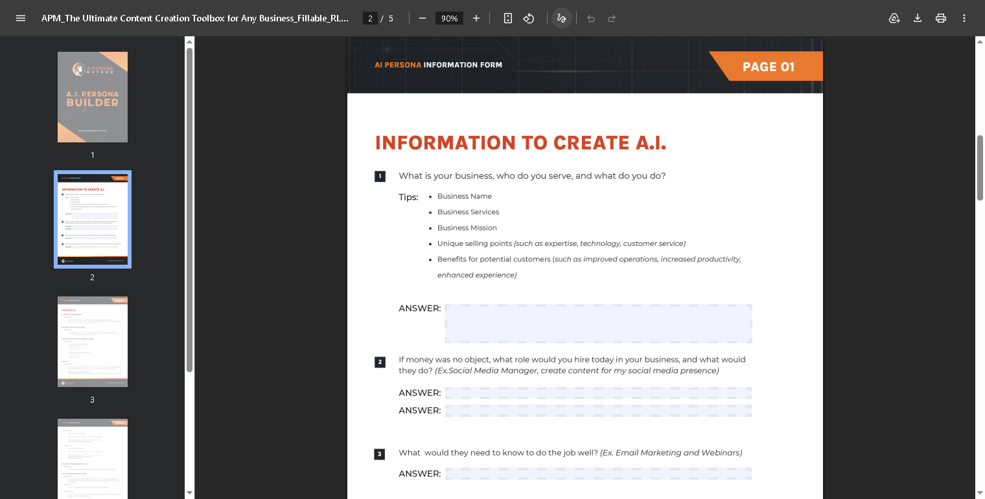Click the zoom out minus icon
This screenshot has width=985, height=499.
(423, 18)
